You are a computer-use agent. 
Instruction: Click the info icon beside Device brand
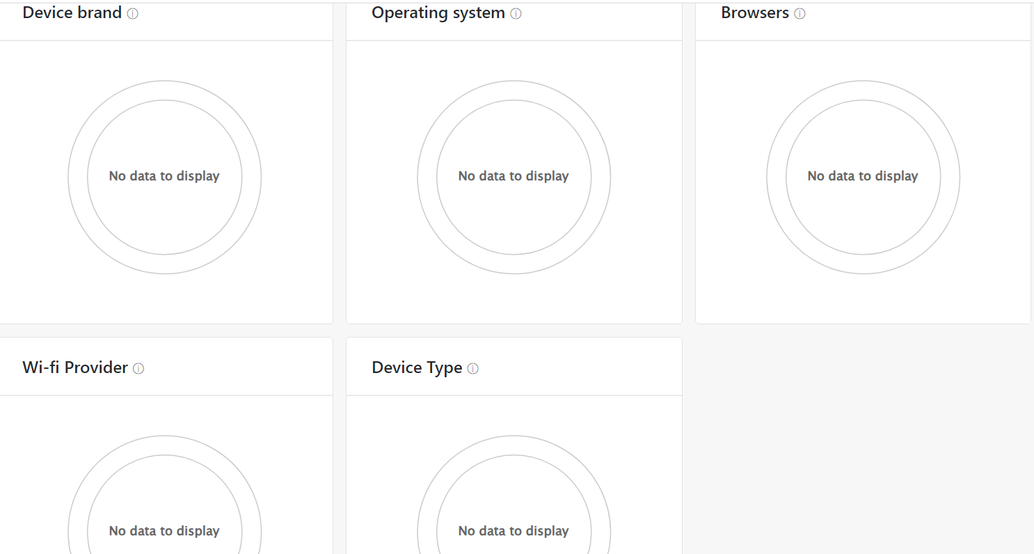(x=132, y=14)
